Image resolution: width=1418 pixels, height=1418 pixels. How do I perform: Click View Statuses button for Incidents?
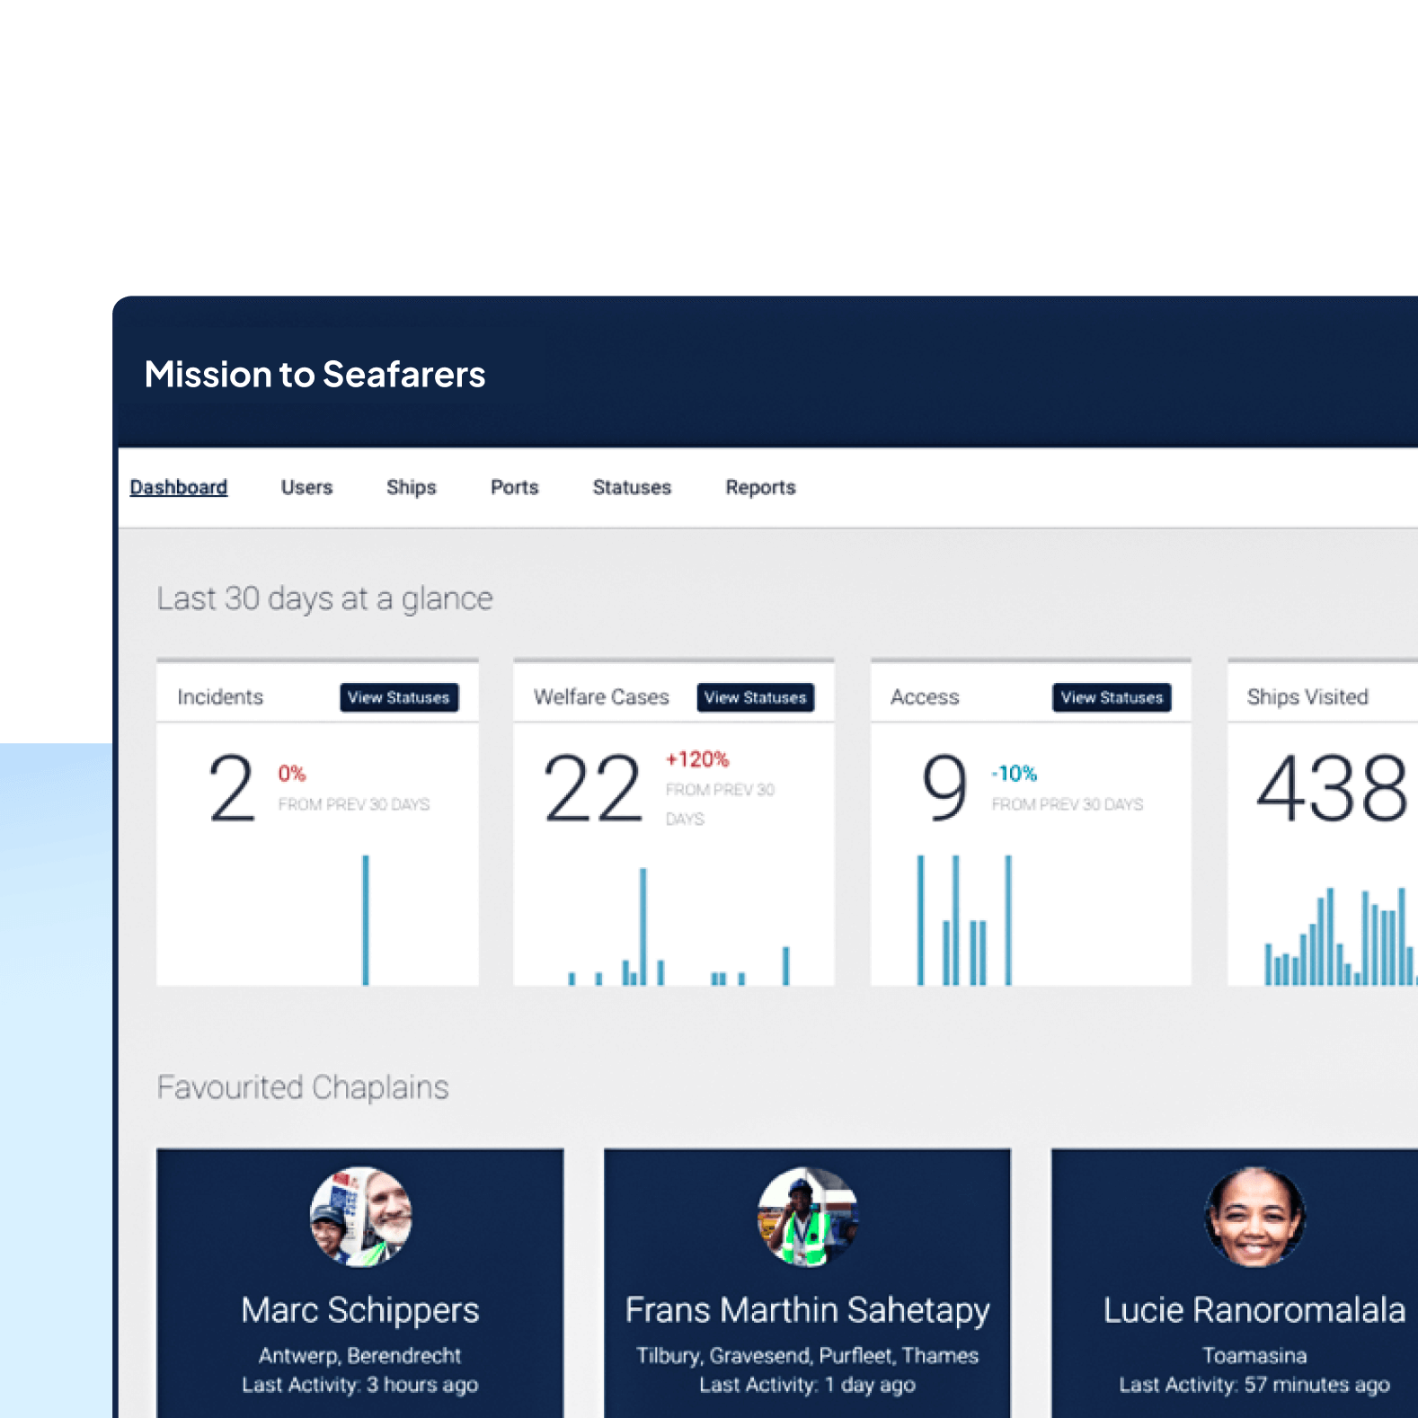pos(399,697)
